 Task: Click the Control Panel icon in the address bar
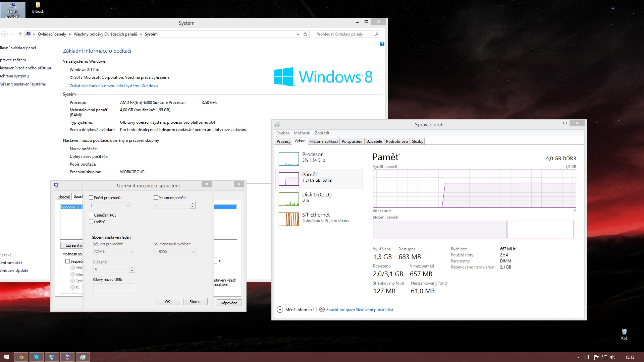click(29, 34)
